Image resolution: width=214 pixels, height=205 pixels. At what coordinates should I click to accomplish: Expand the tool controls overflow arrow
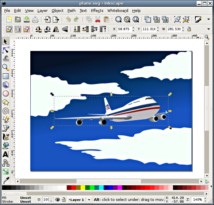click(209, 29)
